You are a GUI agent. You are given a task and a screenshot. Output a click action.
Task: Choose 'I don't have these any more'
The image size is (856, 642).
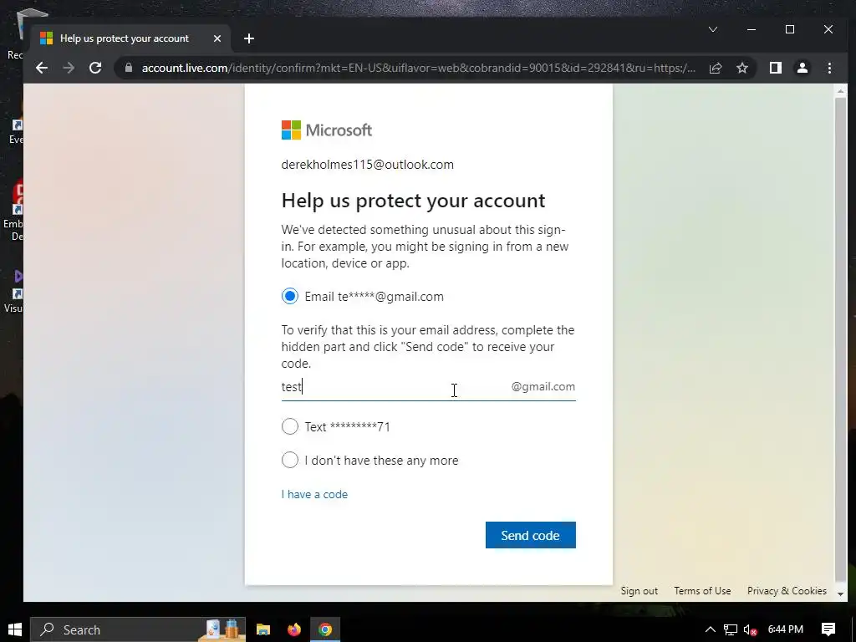(x=290, y=461)
